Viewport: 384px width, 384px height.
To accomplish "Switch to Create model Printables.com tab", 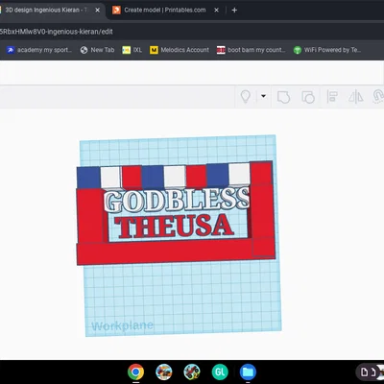I will (x=165, y=11).
